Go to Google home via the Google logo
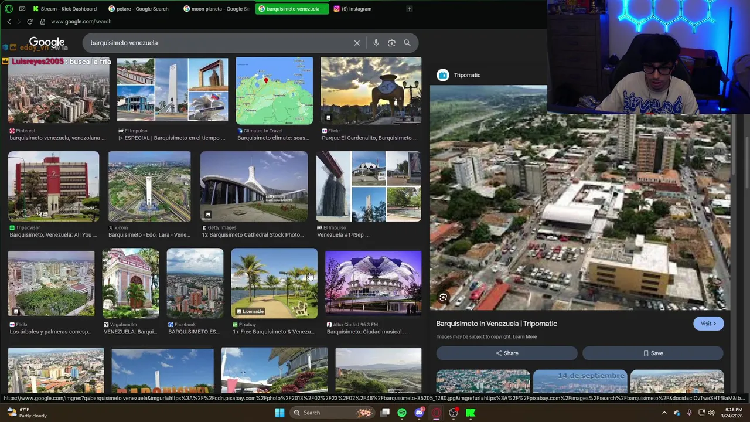 click(47, 42)
